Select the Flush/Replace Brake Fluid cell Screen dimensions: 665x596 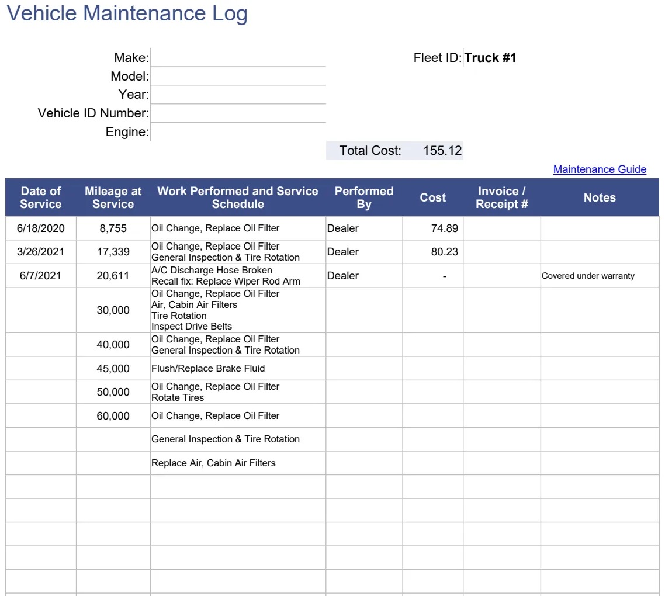(238, 368)
